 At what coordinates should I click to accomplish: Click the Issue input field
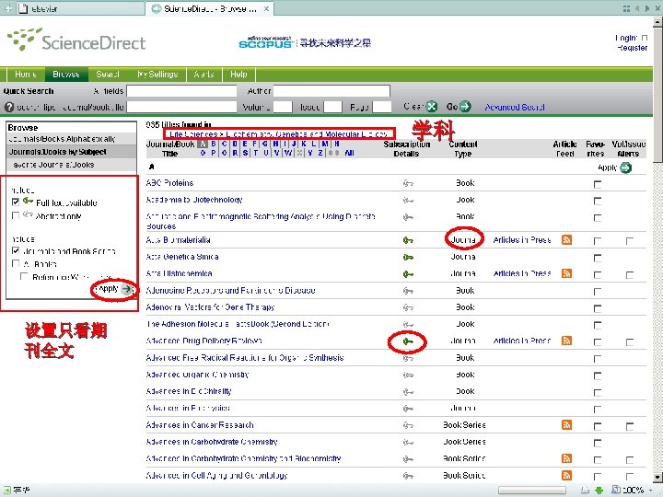pyautogui.click(x=332, y=107)
